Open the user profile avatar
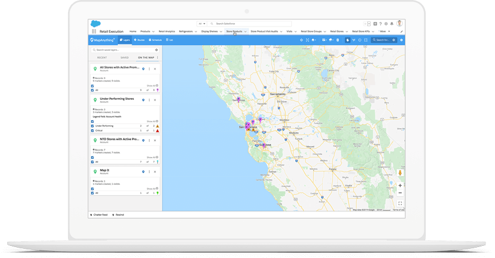495x258 pixels. tap(399, 23)
